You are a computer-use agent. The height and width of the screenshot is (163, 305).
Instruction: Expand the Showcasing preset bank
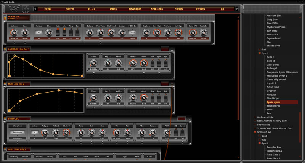[x=255, y=124]
